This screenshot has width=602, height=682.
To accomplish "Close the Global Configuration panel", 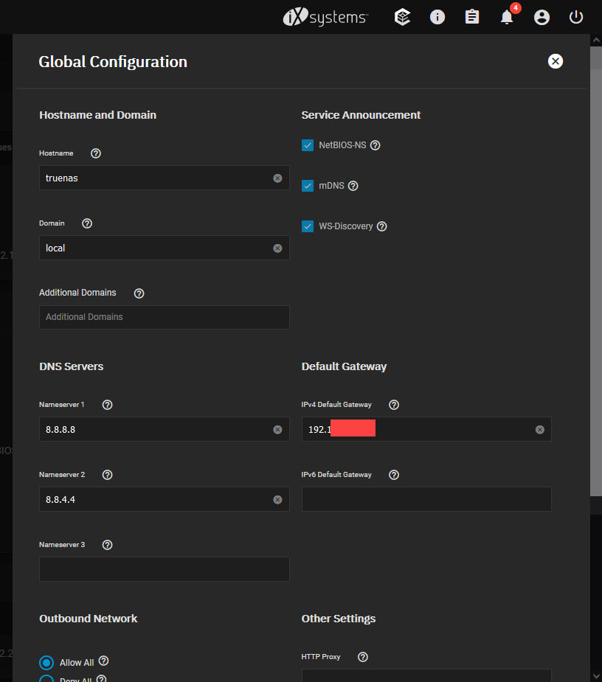I will (555, 61).
